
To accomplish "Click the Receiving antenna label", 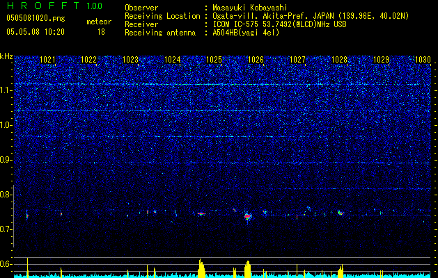I will coord(160,33).
